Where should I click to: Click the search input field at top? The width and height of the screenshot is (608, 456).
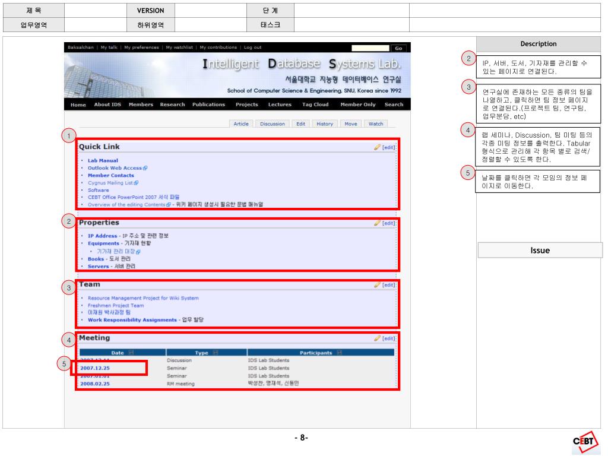click(370, 48)
